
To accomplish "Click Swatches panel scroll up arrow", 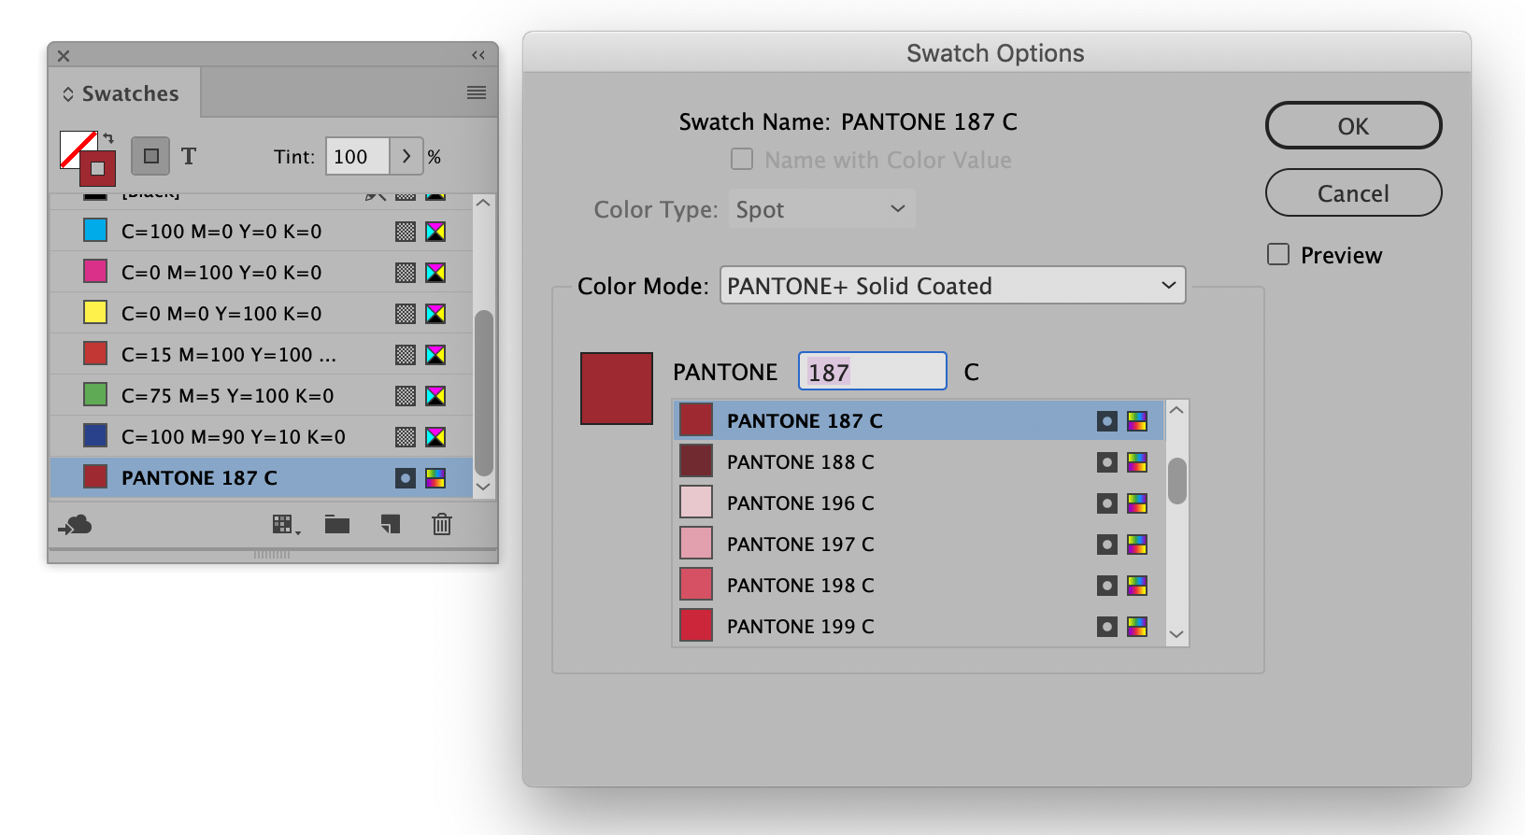I will (483, 203).
